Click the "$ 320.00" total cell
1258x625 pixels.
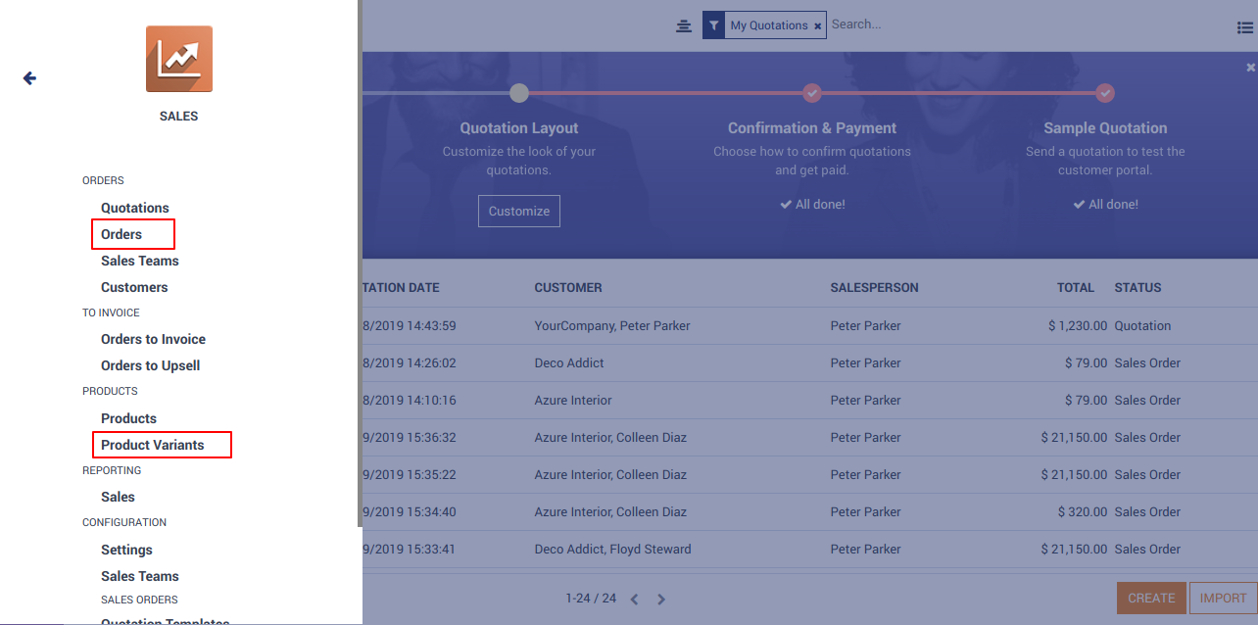pos(1083,512)
